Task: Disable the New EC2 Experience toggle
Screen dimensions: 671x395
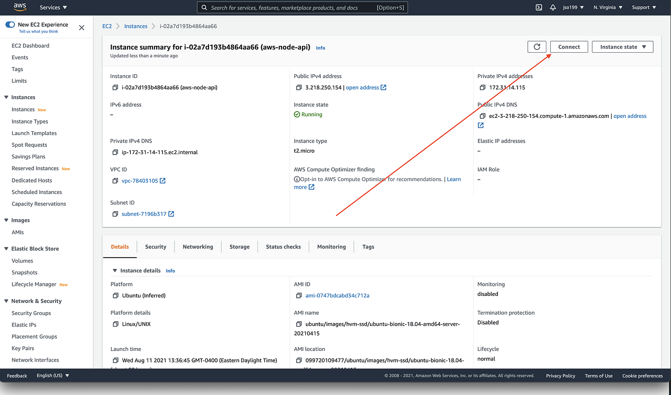Action: pos(10,24)
